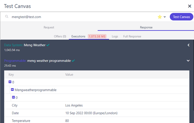The height and width of the screenshot is (123, 194).
Task: Select the 10 Sep 2022 00:00 date value
Action: coord(91,113)
